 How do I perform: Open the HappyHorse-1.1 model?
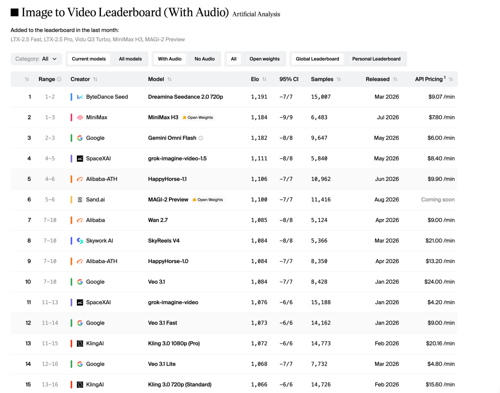[x=167, y=179]
